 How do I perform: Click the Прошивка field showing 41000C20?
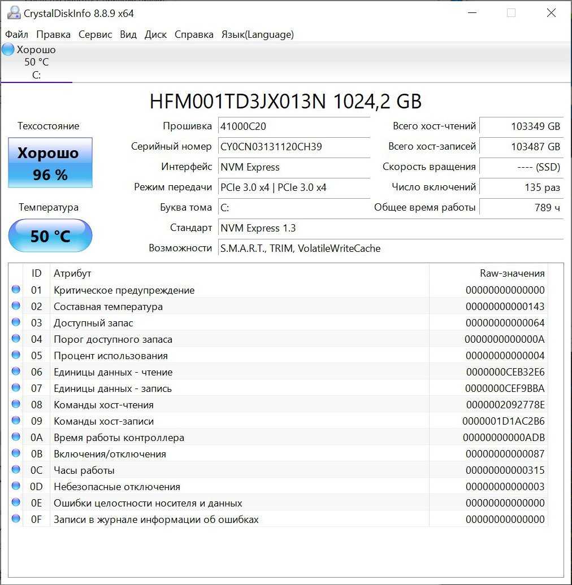pos(293,126)
